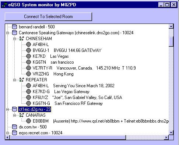
Task: Click the status dot beside EB8BBM
Action: 28,121
